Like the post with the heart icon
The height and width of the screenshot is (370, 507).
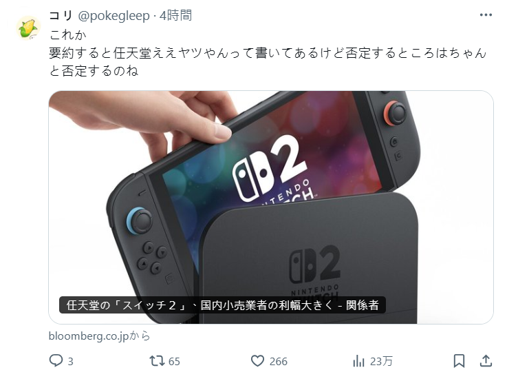258,360
